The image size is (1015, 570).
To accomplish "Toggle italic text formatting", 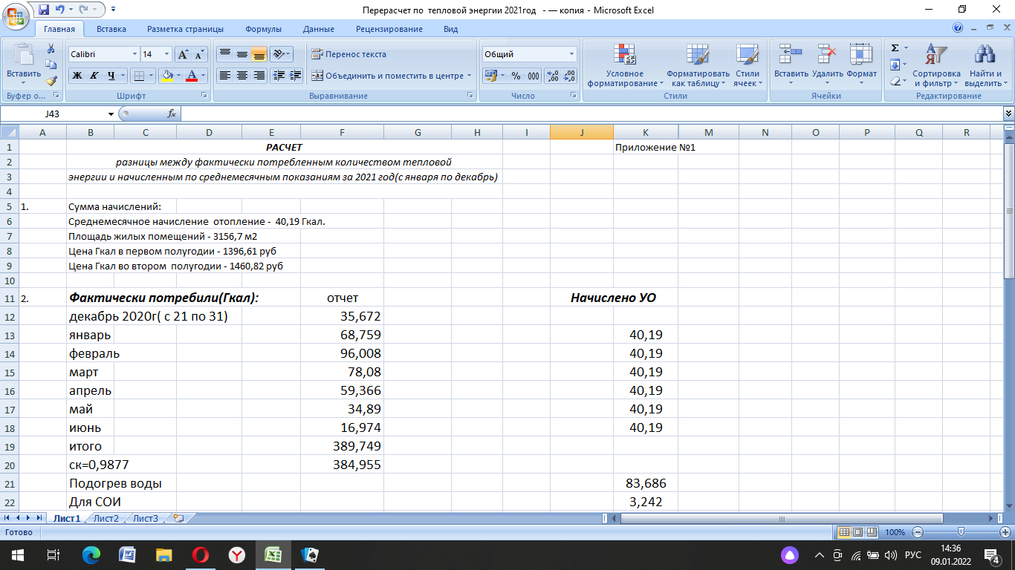I will (94, 76).
